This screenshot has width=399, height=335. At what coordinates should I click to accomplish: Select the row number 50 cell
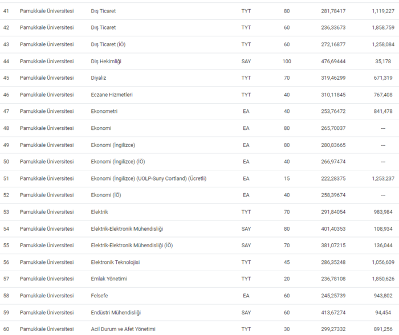(x=6, y=162)
